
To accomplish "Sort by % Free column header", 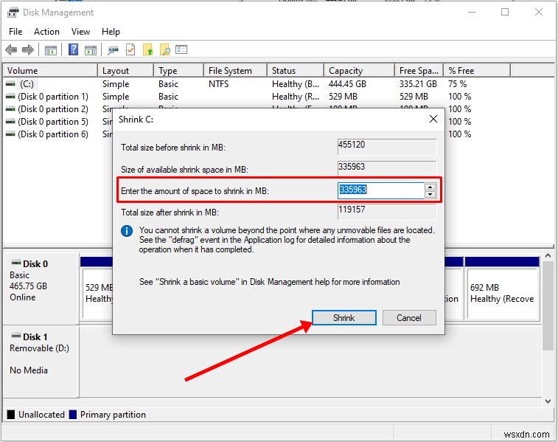I will [477, 71].
